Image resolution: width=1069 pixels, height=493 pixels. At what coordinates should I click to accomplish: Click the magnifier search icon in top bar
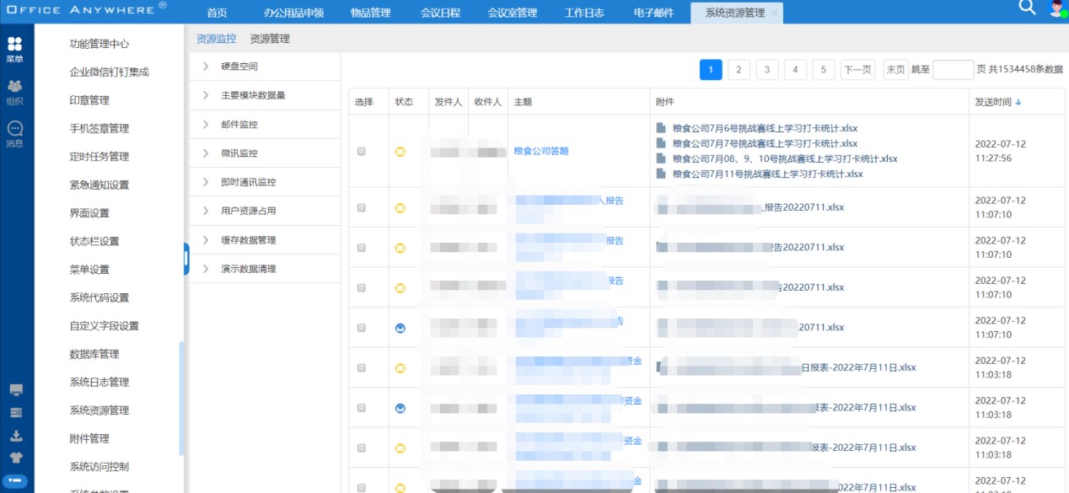(x=1027, y=8)
